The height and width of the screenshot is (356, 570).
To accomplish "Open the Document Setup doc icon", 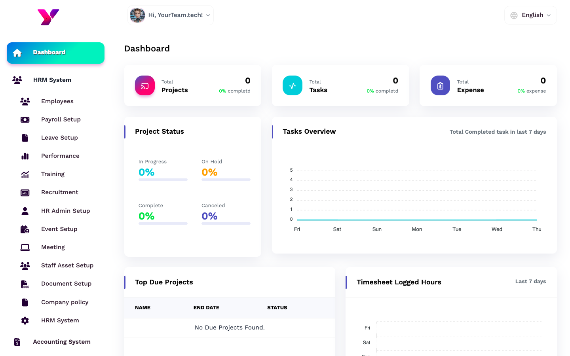I will pos(25,284).
